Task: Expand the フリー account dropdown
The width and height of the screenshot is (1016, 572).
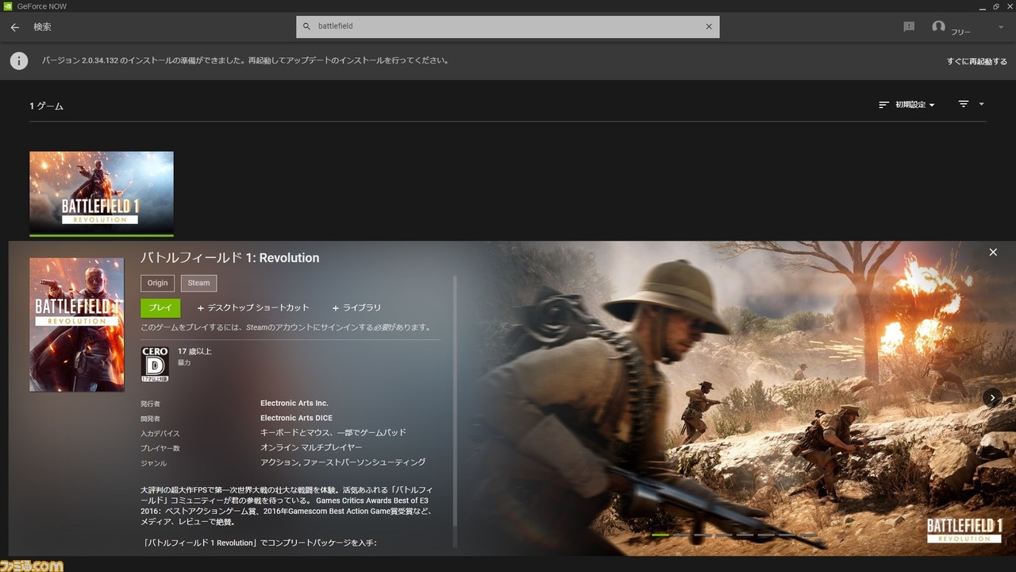Action: click(1001, 26)
